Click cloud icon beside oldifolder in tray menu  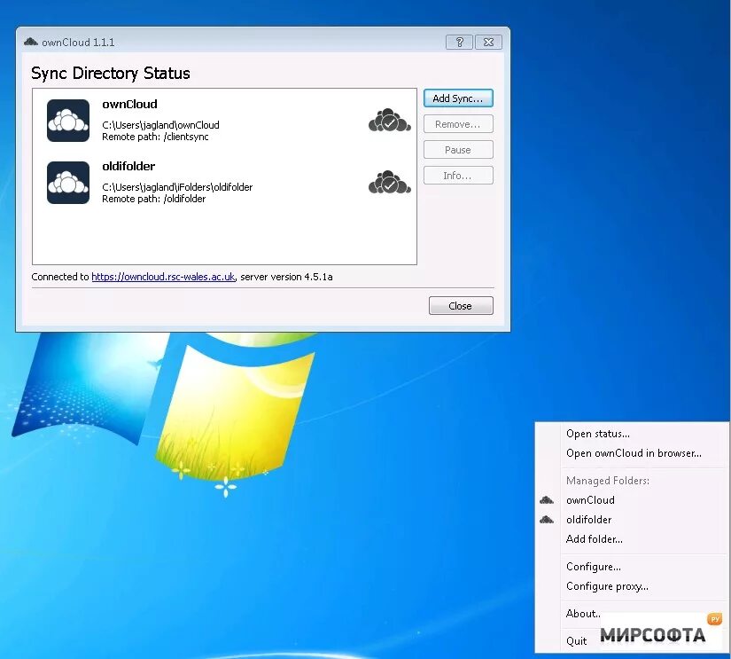547,520
